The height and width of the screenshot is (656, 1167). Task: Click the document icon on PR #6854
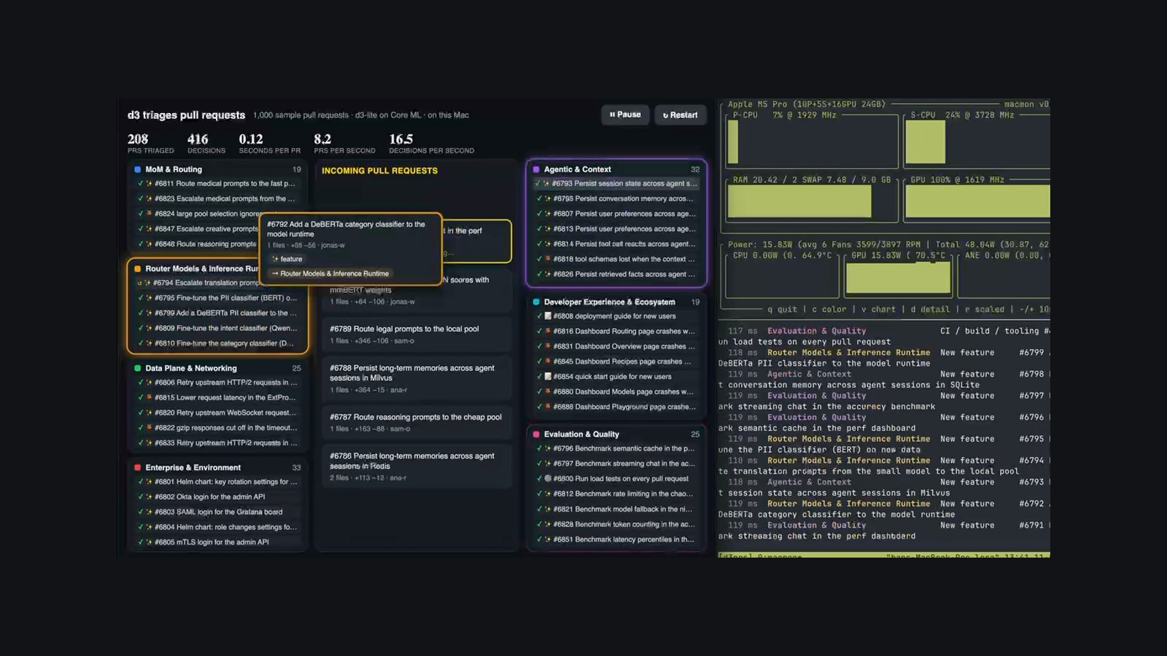click(548, 376)
